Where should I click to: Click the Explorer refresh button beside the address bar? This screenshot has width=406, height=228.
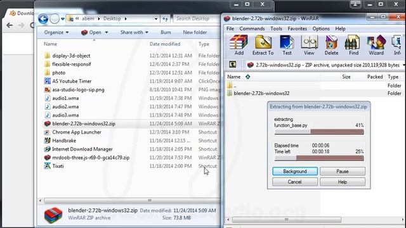[165, 18]
